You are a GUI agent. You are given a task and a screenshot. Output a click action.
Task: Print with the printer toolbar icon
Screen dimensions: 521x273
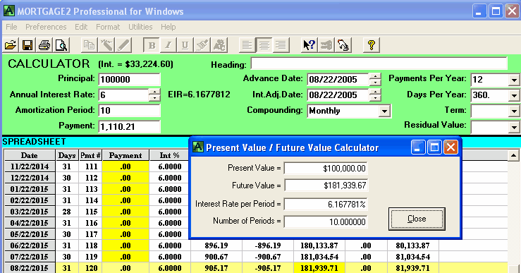pyautogui.click(x=44, y=45)
